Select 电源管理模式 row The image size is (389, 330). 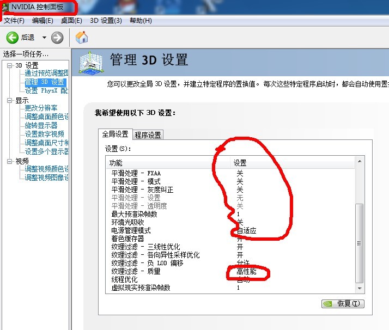pyautogui.click(x=230, y=230)
